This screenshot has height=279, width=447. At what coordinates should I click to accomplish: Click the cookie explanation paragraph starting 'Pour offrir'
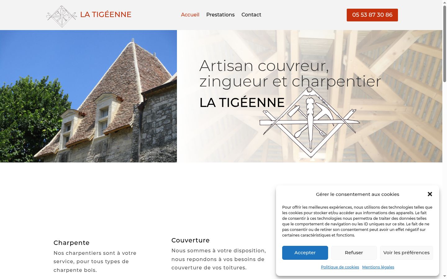(x=357, y=221)
